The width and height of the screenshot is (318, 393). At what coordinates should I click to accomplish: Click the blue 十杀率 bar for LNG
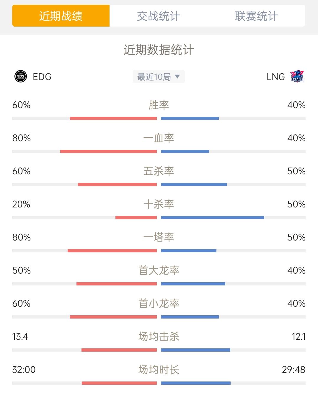click(213, 218)
